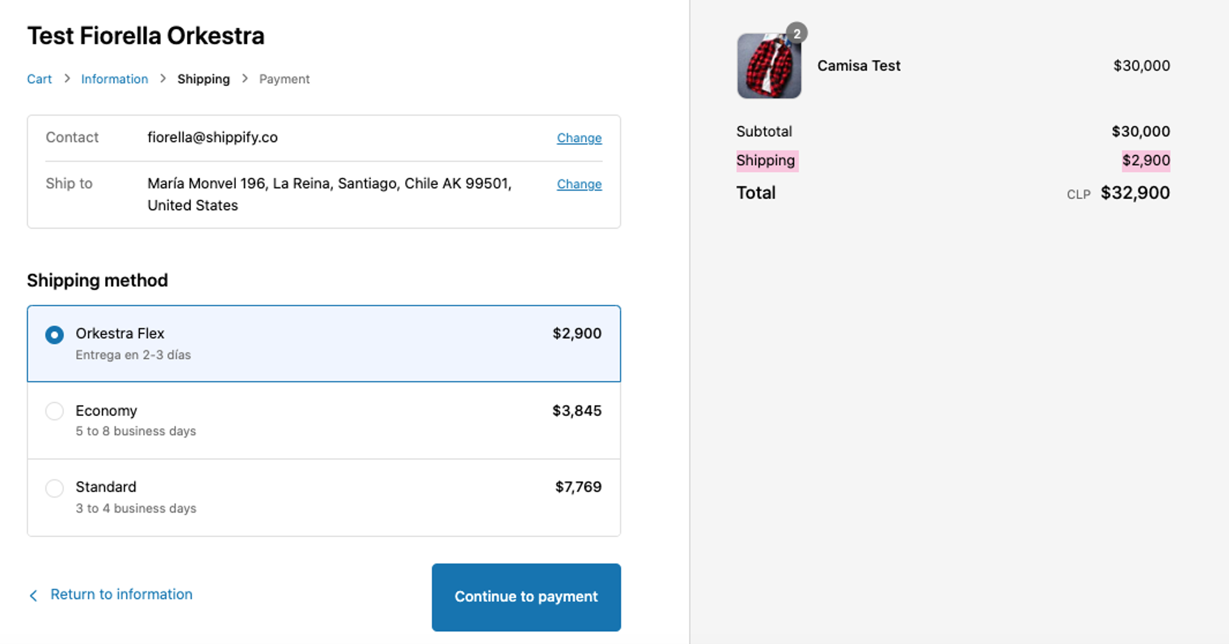Viewport: 1229px width, 644px height.
Task: Click the $7,769 Standard shipping price
Action: point(578,487)
